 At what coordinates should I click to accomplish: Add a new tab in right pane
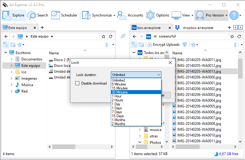pos(229,27)
